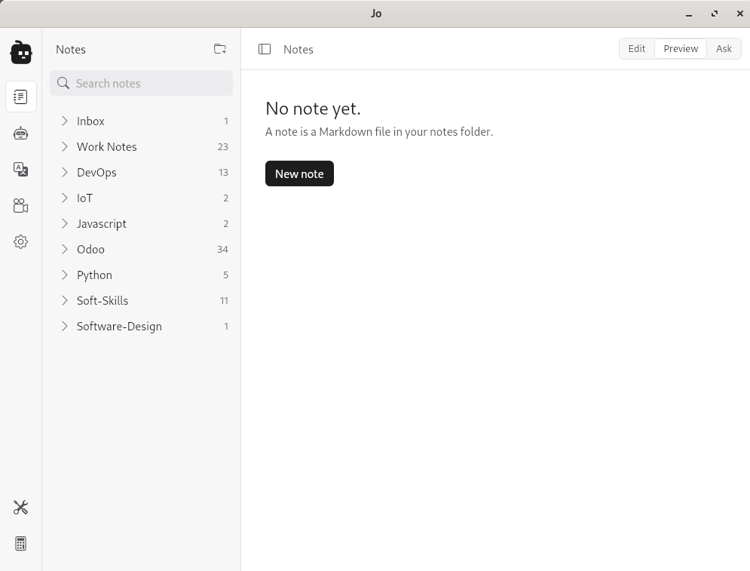This screenshot has height=571, width=750.
Task: Expand the IoT folder chevron
Action: pos(65,198)
